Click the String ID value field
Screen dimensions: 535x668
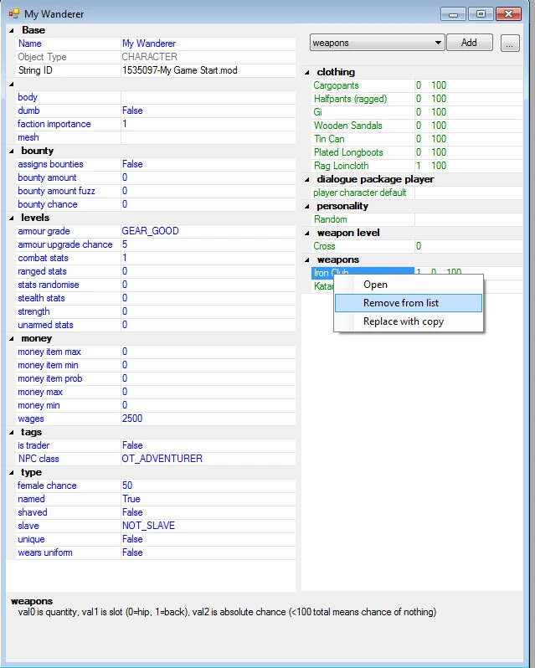click(208, 70)
